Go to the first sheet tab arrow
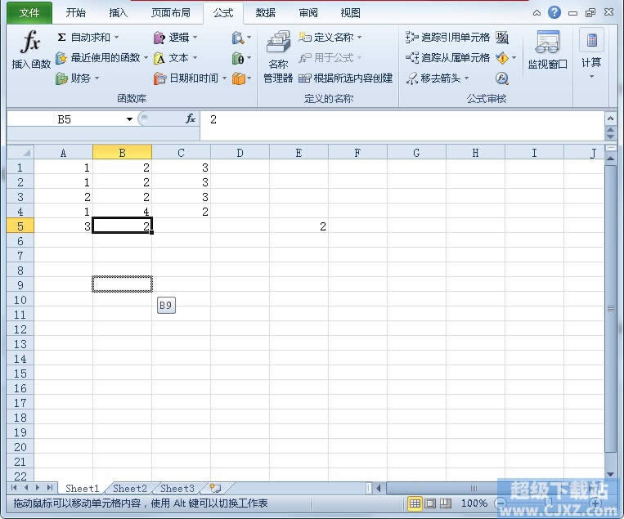The width and height of the screenshot is (624, 519). [x=15, y=488]
